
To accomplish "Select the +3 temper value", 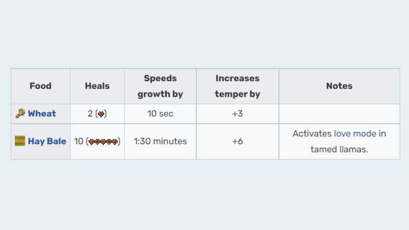I will coord(237,113).
